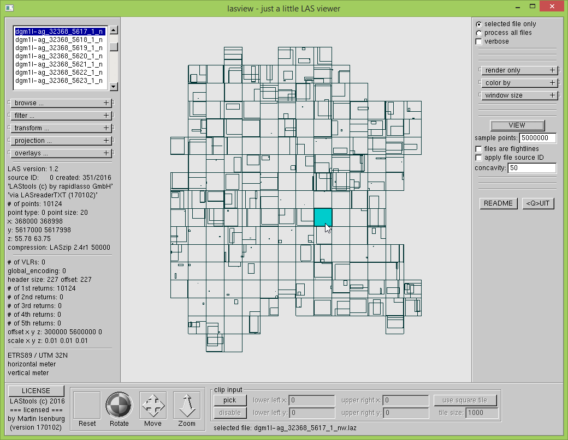This screenshot has width=568, height=440.
Task: Open the 'color by' rollout
Action: (517, 83)
